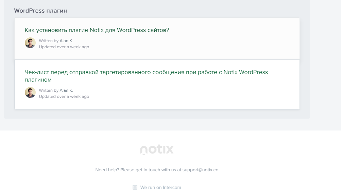Click the support@notix.co email address
Viewport: 341px width, 192px height.
[x=200, y=170]
